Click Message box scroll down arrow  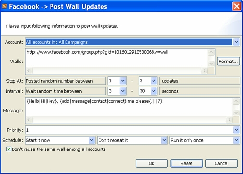236,113
